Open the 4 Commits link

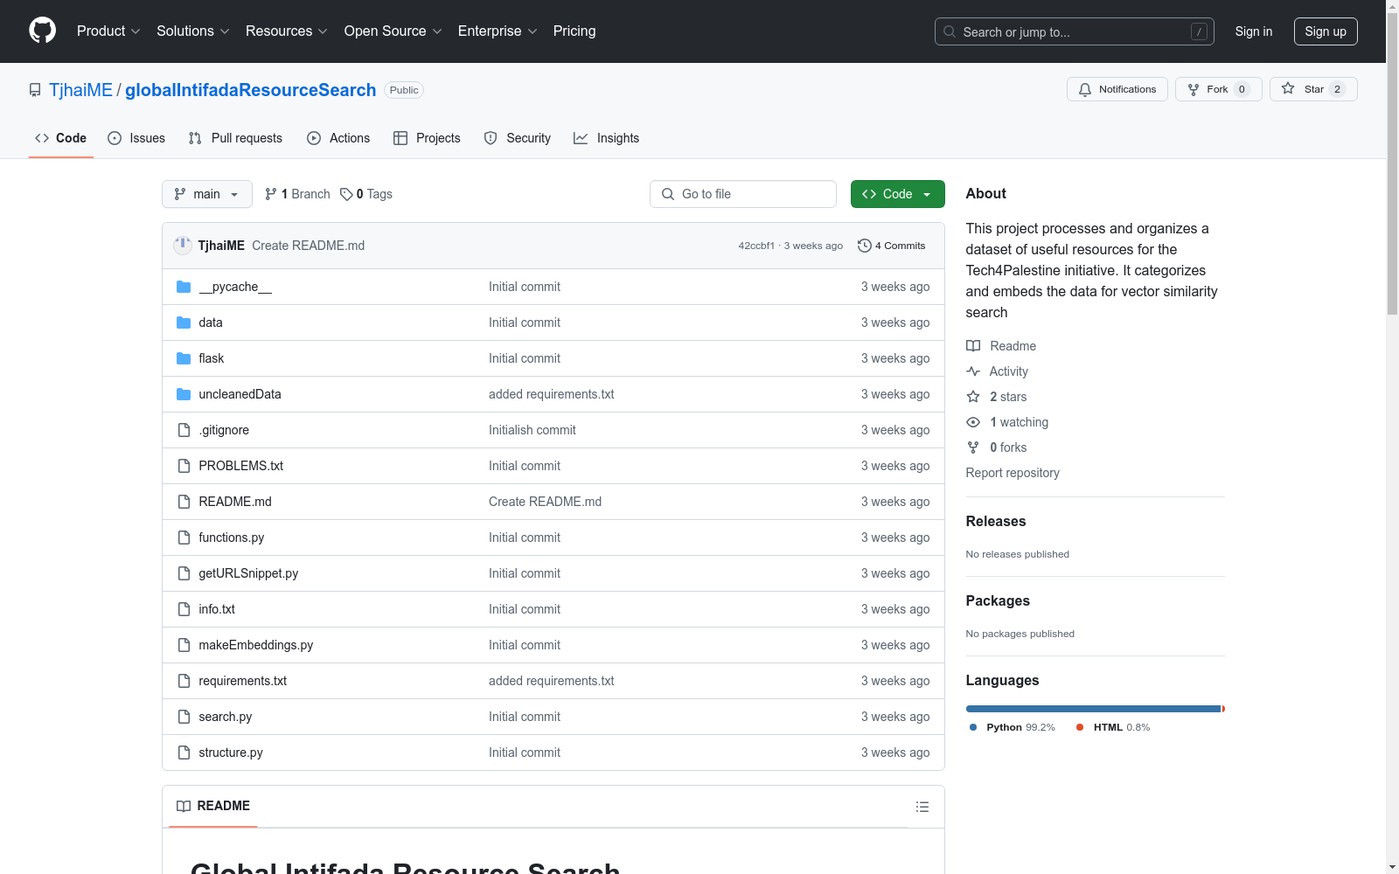891,246
